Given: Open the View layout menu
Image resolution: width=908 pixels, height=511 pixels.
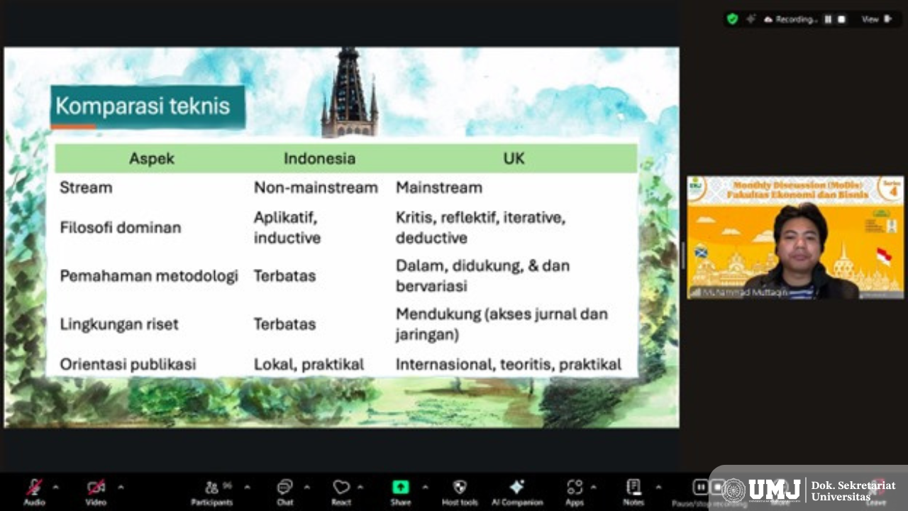Looking at the screenshot, I should coord(870,19).
